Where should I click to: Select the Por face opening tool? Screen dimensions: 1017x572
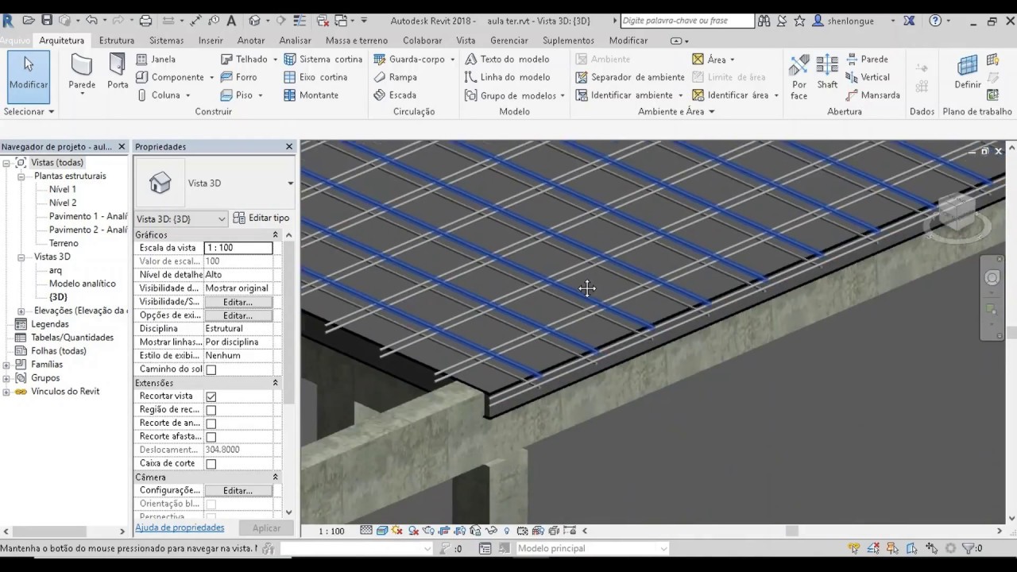pyautogui.click(x=799, y=77)
